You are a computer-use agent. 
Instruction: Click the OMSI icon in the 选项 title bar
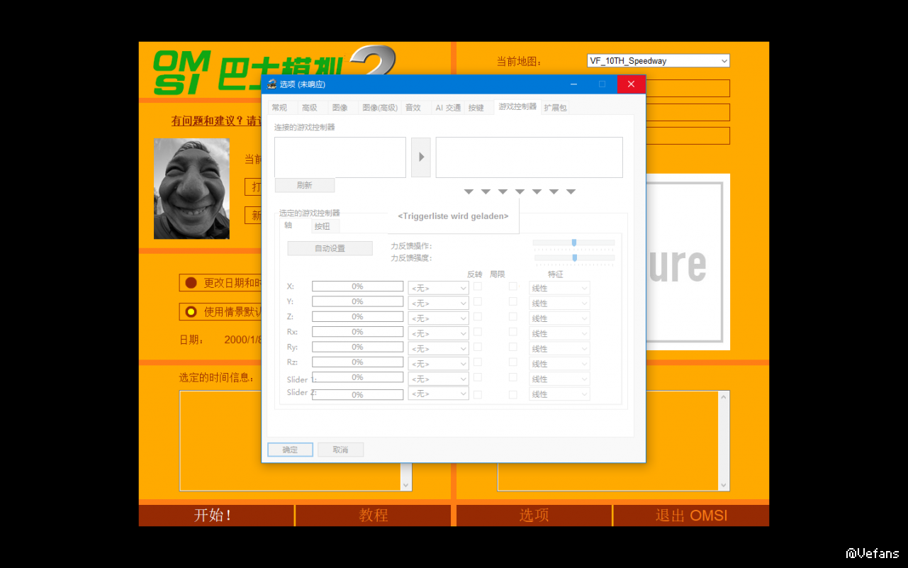tap(271, 84)
